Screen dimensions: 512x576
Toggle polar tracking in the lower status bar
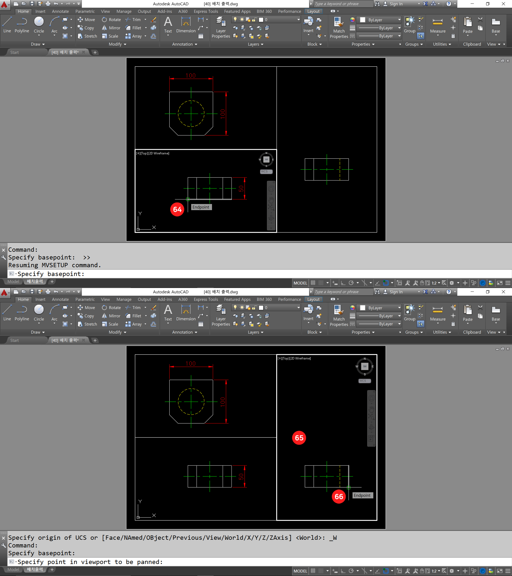351,571
